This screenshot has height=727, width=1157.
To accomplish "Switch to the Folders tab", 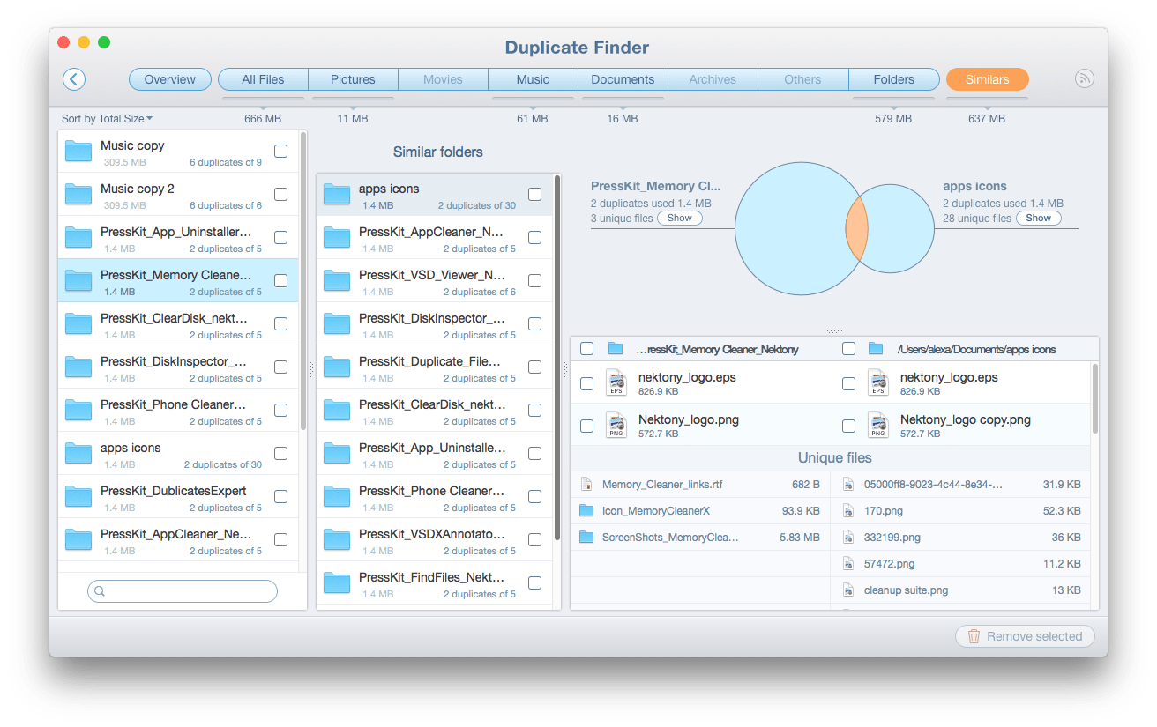I will coord(893,79).
